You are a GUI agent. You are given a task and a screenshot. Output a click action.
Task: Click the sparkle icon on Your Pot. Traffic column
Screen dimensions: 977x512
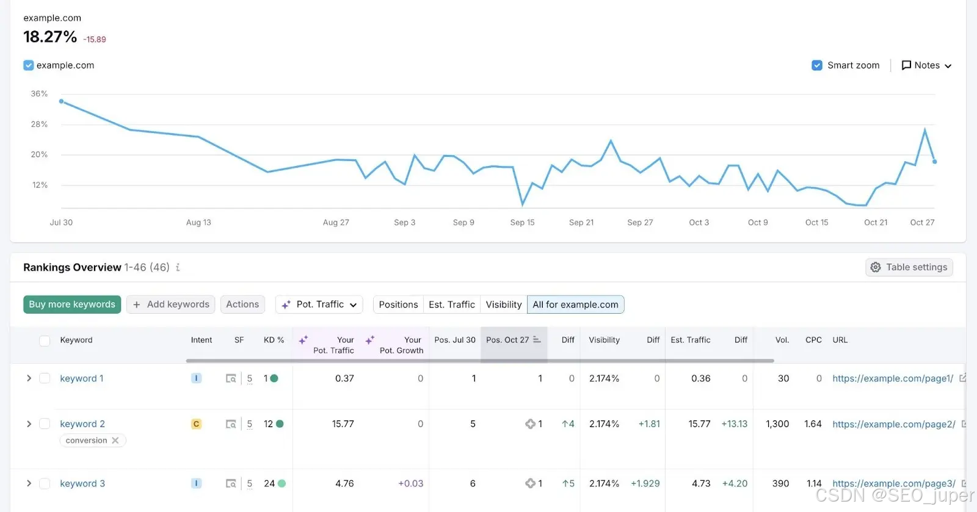303,340
